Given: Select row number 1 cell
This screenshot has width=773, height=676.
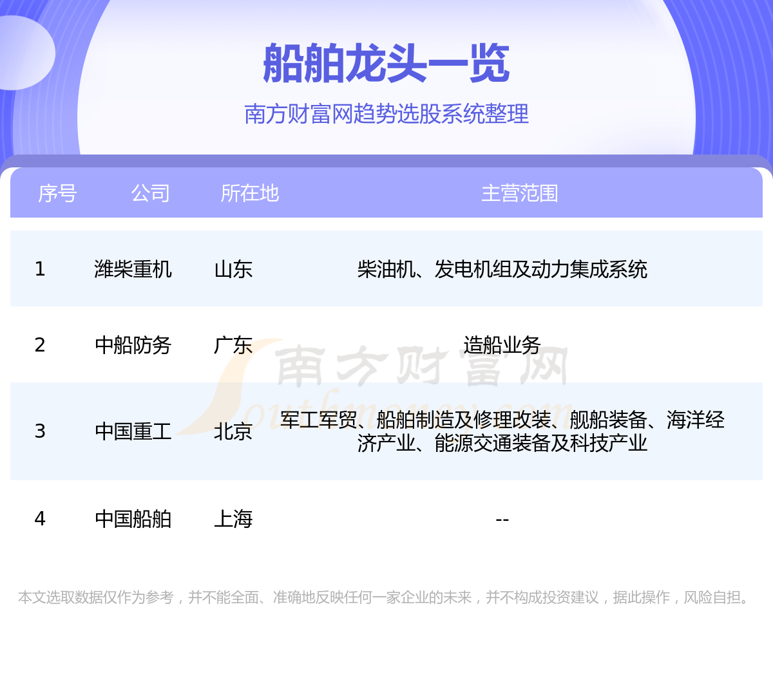Looking at the screenshot, I should (40, 268).
